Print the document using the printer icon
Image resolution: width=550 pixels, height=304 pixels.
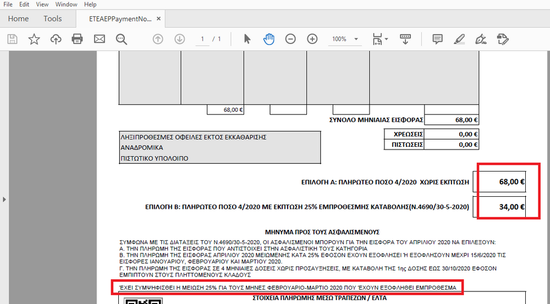(x=77, y=39)
